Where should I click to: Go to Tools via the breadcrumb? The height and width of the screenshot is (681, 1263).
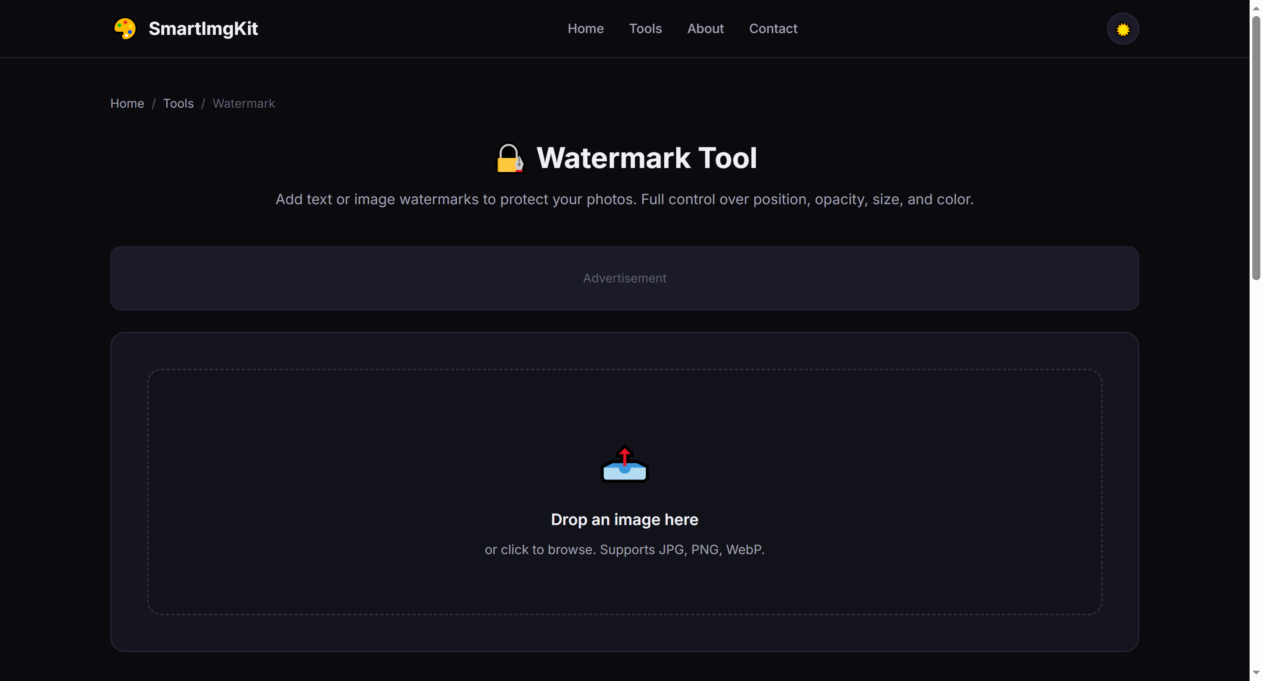point(178,104)
